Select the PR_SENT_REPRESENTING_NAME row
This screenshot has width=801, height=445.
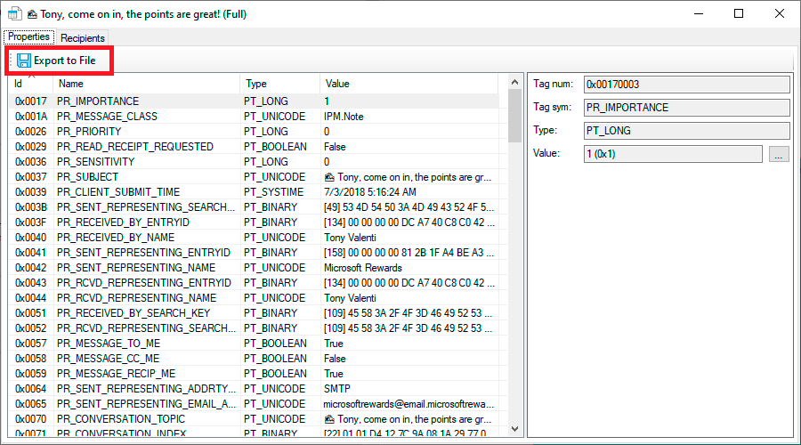(254, 268)
